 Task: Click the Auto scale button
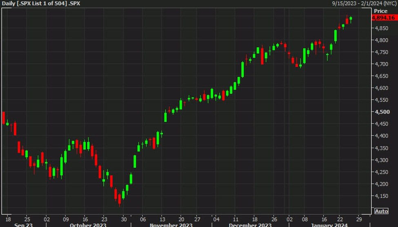click(382, 211)
